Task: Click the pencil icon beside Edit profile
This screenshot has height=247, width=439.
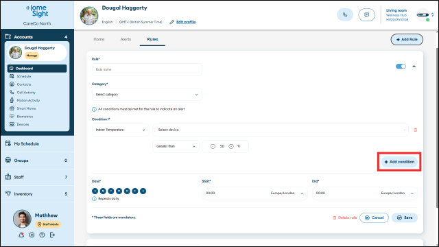Action: pos(171,22)
